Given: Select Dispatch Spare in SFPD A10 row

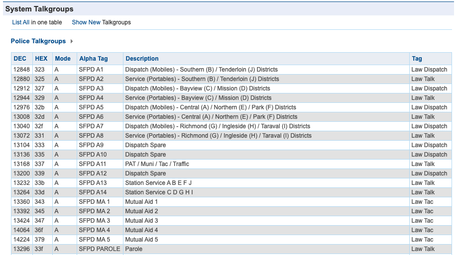Looking at the screenshot, I should tap(145, 155).
